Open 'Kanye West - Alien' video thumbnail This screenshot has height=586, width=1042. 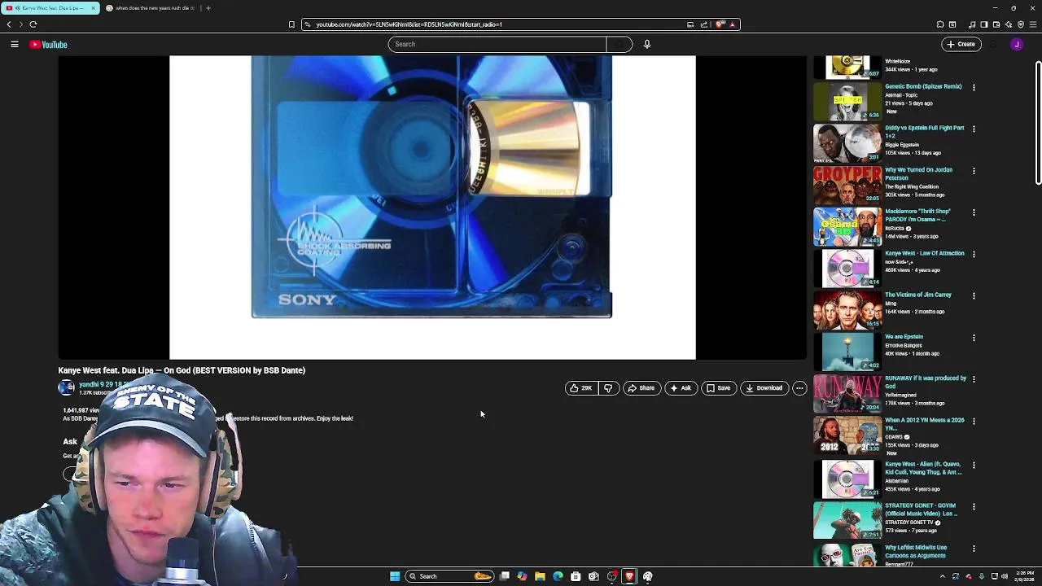pyautogui.click(x=847, y=478)
